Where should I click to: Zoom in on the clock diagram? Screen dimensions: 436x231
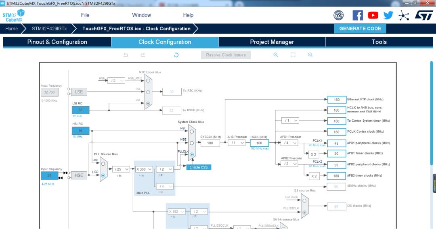276,55
